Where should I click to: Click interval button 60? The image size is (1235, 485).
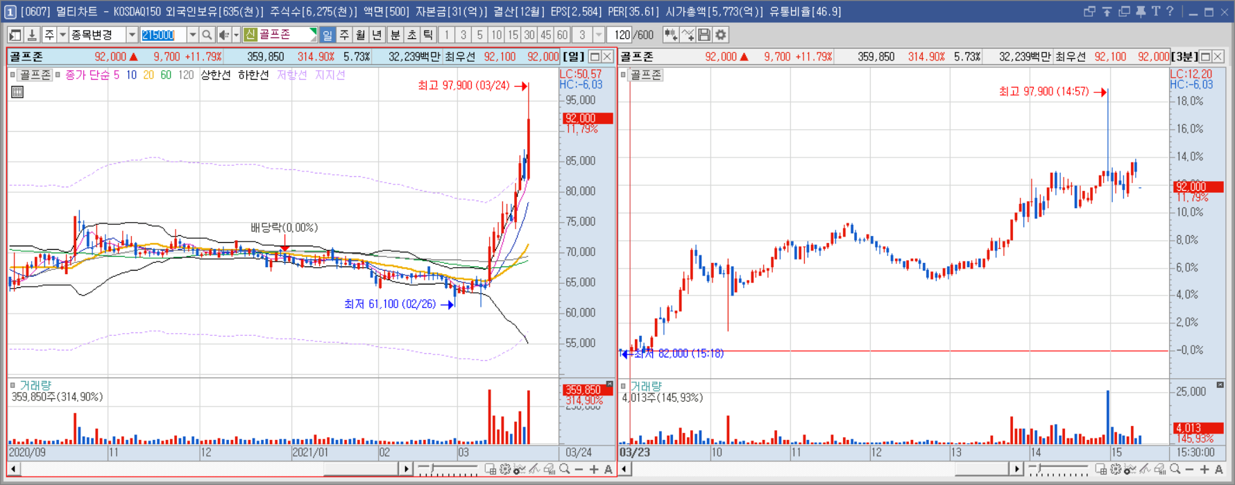point(562,35)
